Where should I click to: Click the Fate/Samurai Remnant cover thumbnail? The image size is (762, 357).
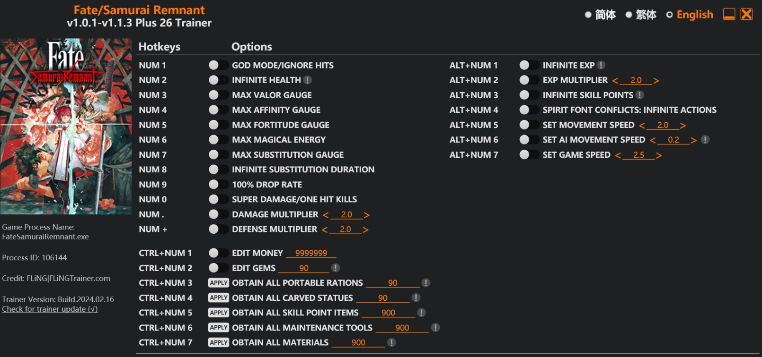[x=66, y=127]
